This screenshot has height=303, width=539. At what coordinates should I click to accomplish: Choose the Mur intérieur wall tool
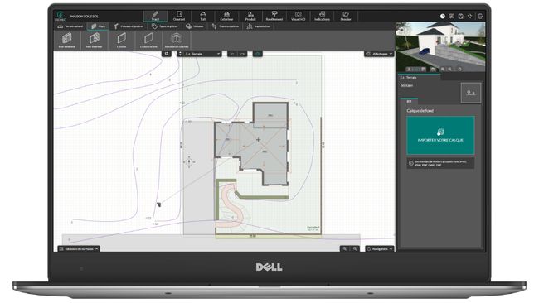click(x=95, y=40)
